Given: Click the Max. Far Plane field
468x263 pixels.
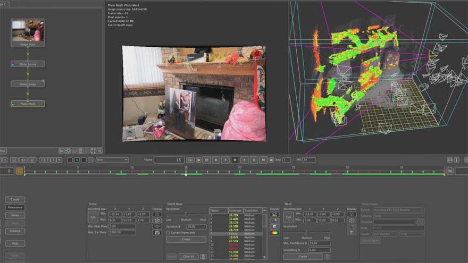Looking at the screenshot, I should 122,232.
